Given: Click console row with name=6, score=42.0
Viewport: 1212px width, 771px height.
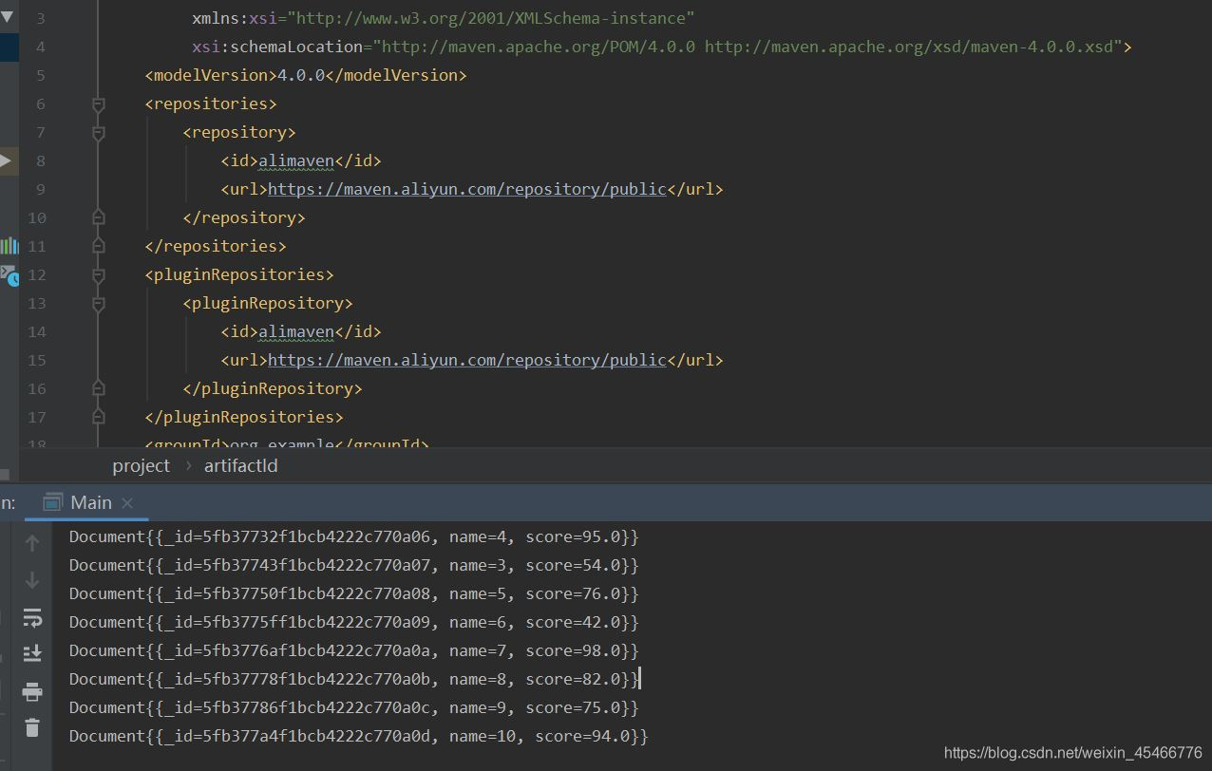Looking at the screenshot, I should pos(353,622).
